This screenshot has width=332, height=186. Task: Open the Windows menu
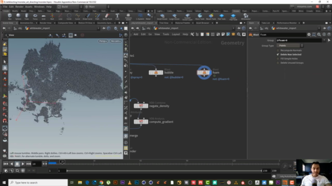tap(39, 7)
